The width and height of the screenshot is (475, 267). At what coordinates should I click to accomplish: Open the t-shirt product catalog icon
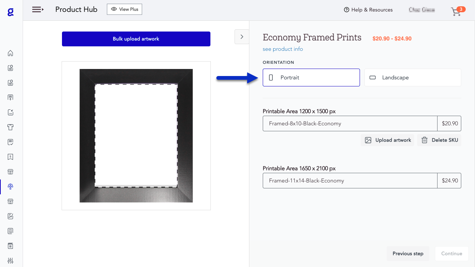10,127
